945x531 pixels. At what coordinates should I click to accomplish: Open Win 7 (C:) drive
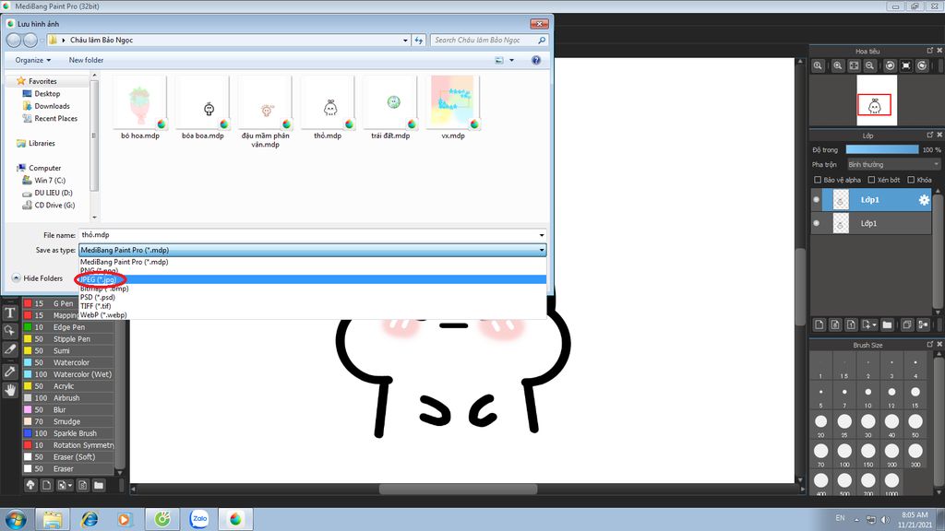(50, 180)
